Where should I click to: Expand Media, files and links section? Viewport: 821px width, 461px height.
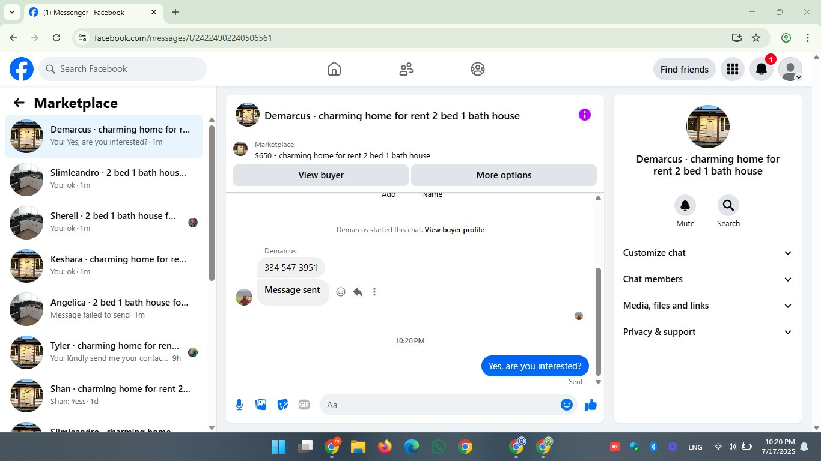[708, 306]
